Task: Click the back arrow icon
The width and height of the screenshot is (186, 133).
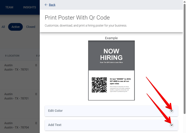Action: pyautogui.click(x=46, y=5)
